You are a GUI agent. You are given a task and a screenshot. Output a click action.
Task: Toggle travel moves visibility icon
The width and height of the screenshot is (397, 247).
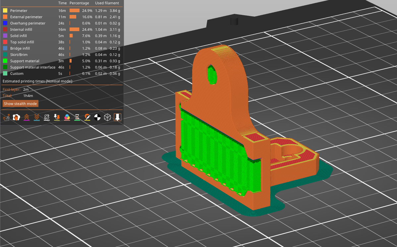tap(6, 117)
